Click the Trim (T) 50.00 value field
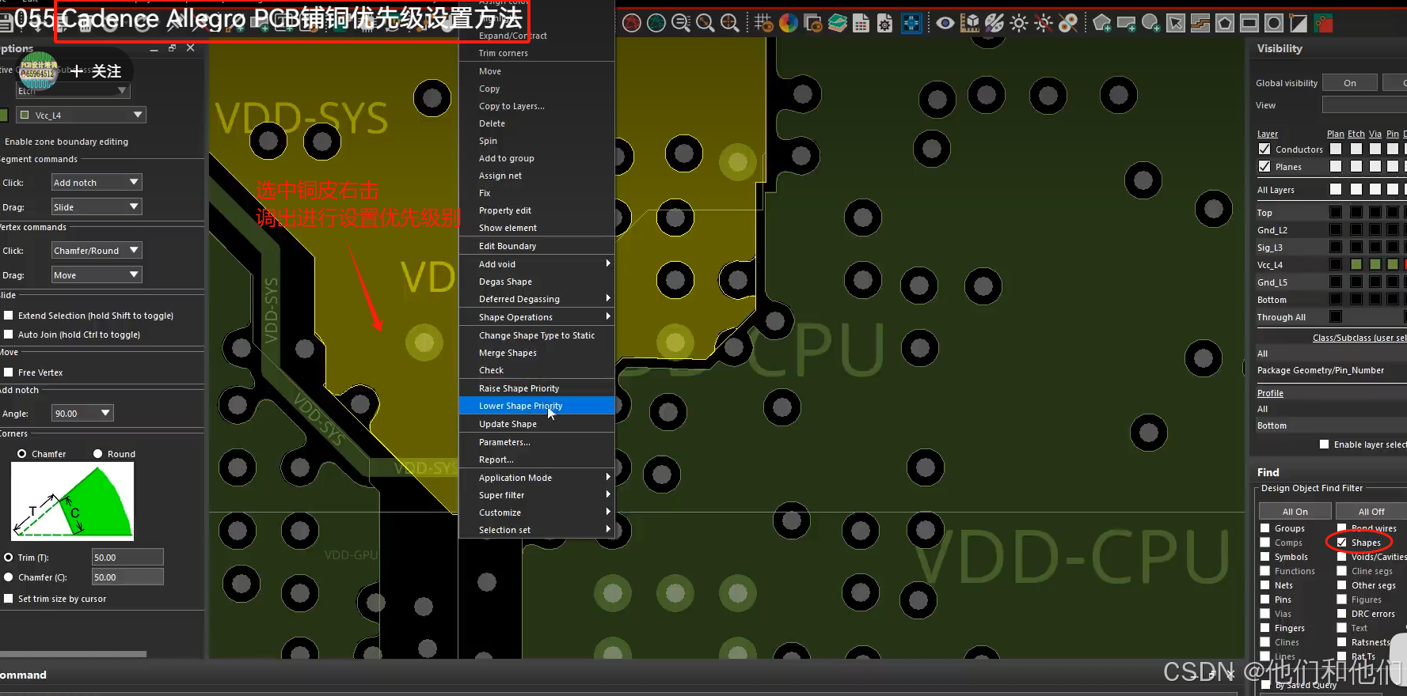This screenshot has width=1407, height=696. [x=127, y=558]
